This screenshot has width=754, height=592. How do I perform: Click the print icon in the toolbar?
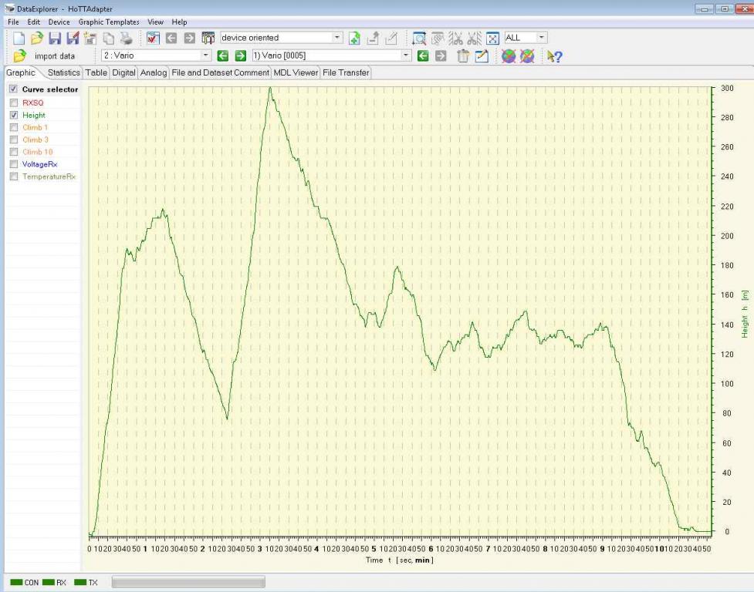(126, 38)
